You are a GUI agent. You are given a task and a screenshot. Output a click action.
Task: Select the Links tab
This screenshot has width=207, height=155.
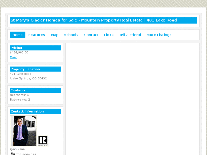pyautogui.click(x=109, y=35)
